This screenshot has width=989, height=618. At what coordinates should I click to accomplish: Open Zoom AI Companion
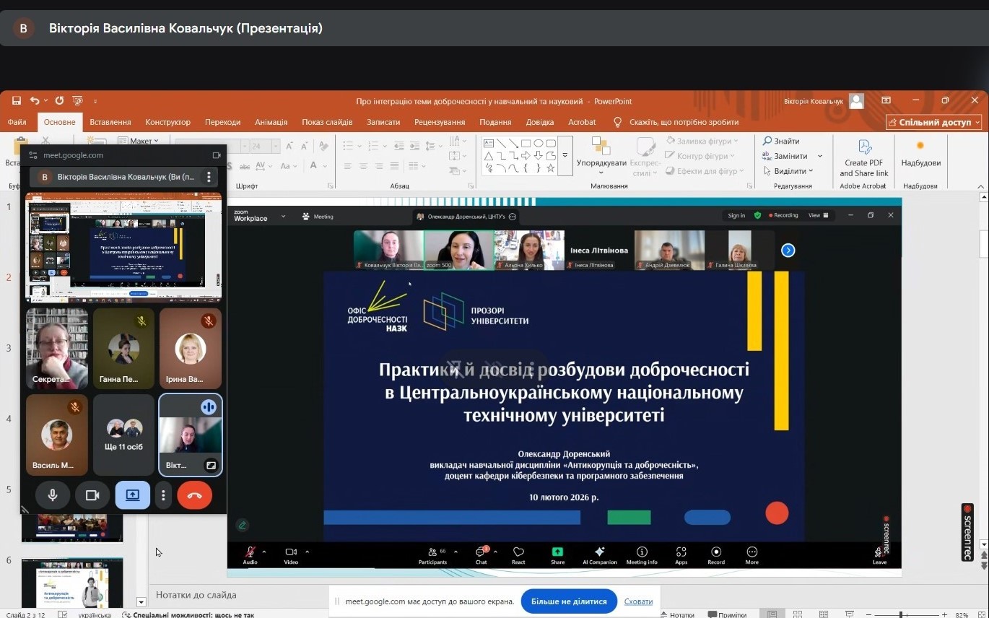coord(599,554)
